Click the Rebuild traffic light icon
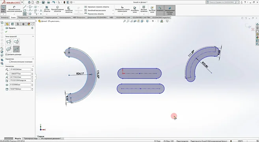Image resolution: width=259 pixels, height=142 pixels. (64, 2)
